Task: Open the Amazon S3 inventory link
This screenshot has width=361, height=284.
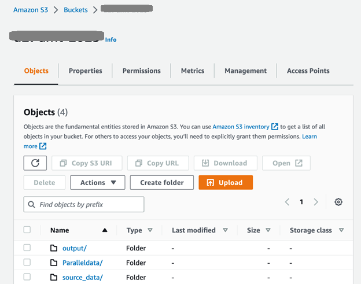Action: pyautogui.click(x=241, y=127)
